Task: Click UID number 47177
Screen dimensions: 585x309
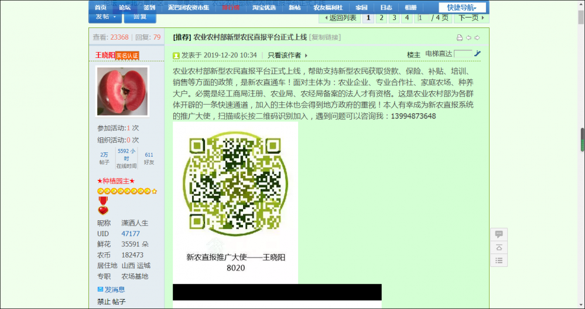Action: pos(131,234)
